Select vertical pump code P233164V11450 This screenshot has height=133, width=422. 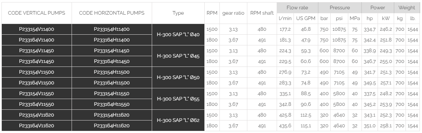(x=37, y=61)
